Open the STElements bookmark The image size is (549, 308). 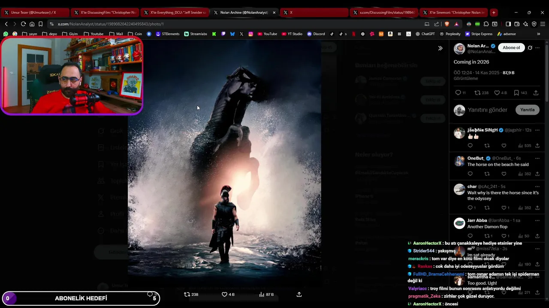pyautogui.click(x=168, y=34)
